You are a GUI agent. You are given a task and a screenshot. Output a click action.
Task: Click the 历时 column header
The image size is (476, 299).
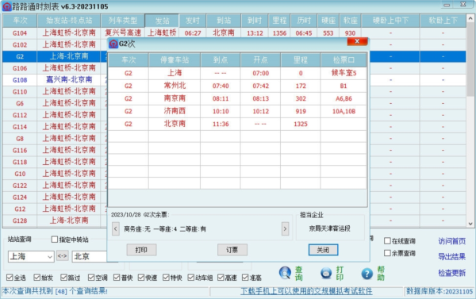pyautogui.click(x=304, y=21)
